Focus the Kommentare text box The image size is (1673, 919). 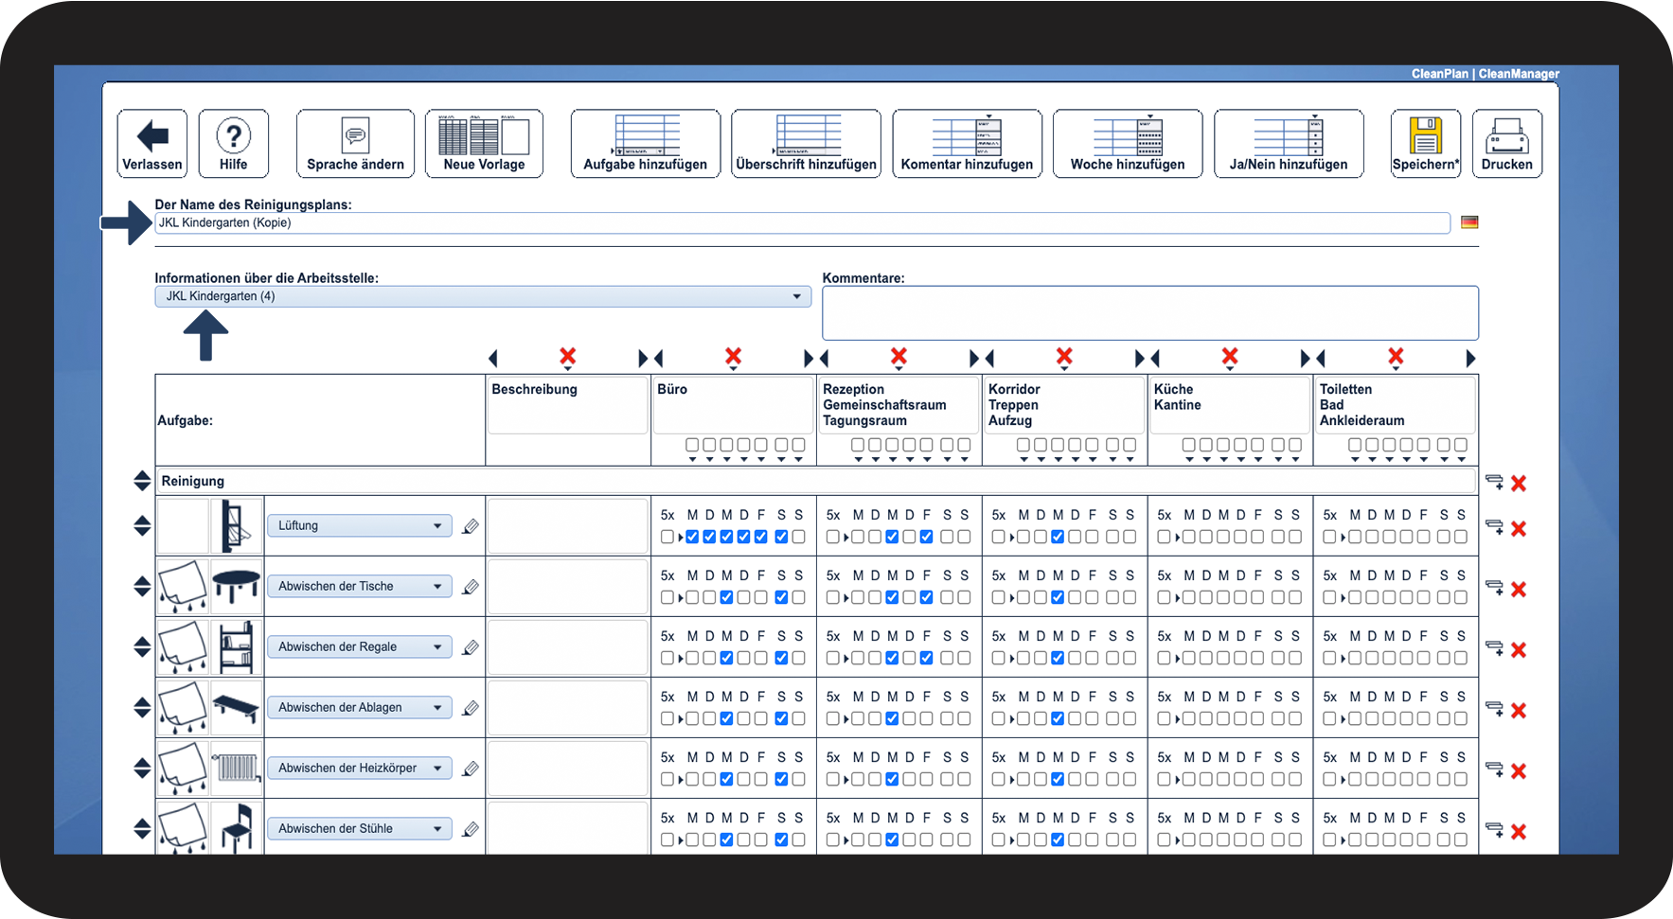pos(1150,313)
